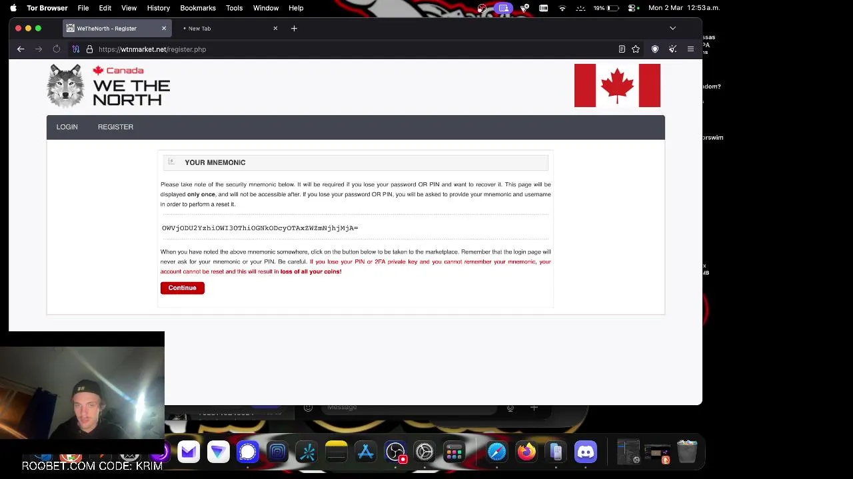Click the battery 19% indicator

606,8
